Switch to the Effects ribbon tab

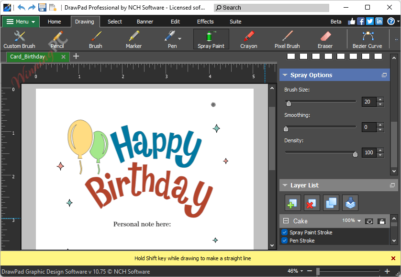tap(205, 22)
